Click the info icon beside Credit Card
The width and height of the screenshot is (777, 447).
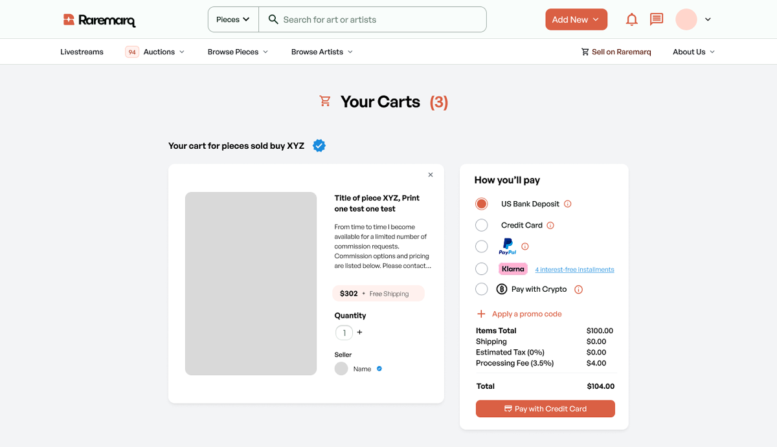click(550, 225)
